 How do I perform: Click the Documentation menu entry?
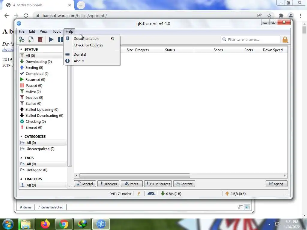(92, 39)
